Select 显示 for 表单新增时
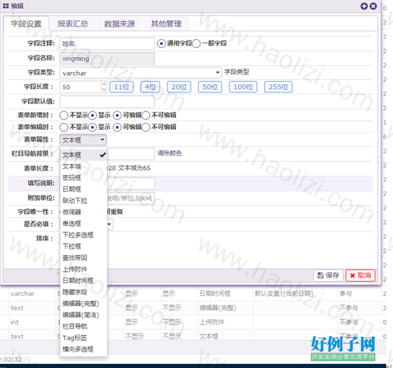The image size is (393, 368). [92, 115]
